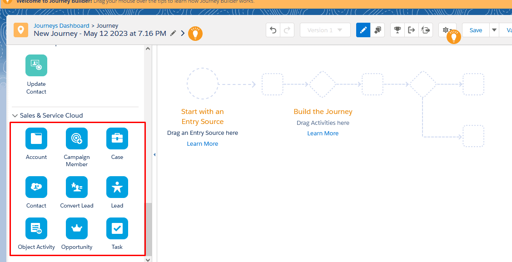Click the exit criteria icon
This screenshot has width=512, height=262.
pos(412,30)
